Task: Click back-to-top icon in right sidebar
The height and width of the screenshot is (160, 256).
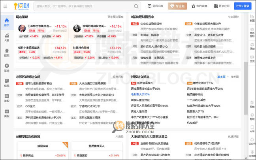Action: (x=252, y=154)
